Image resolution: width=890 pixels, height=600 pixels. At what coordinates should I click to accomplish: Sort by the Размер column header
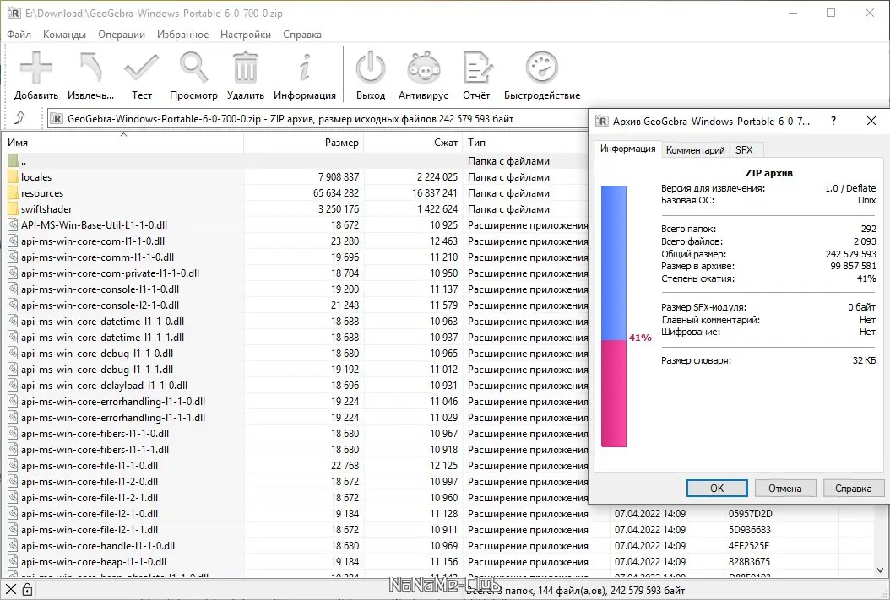pos(304,143)
